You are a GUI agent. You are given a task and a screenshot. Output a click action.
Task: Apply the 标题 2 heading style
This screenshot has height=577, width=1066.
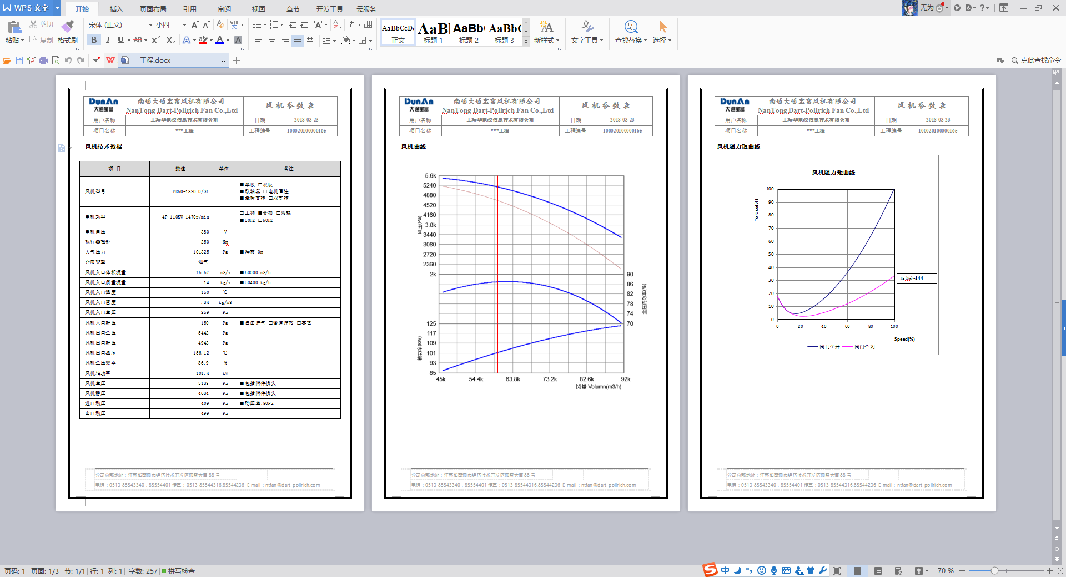pos(469,32)
